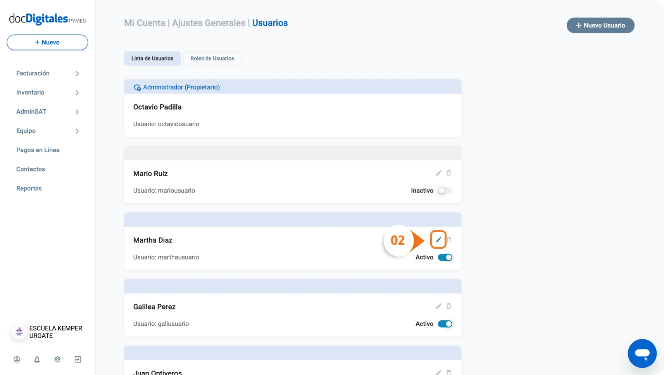Click the edit pencil for Mario Ruiz
This screenshot has width=664, height=375.
coord(438,173)
